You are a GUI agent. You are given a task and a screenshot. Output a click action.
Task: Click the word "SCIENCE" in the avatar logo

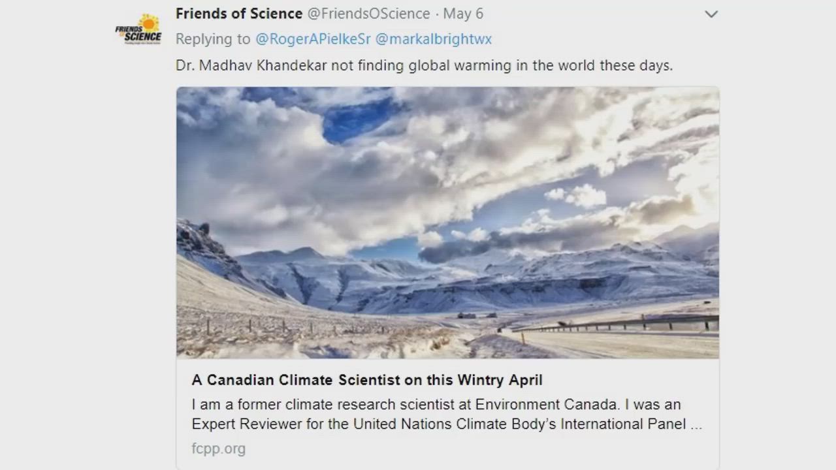(x=143, y=37)
